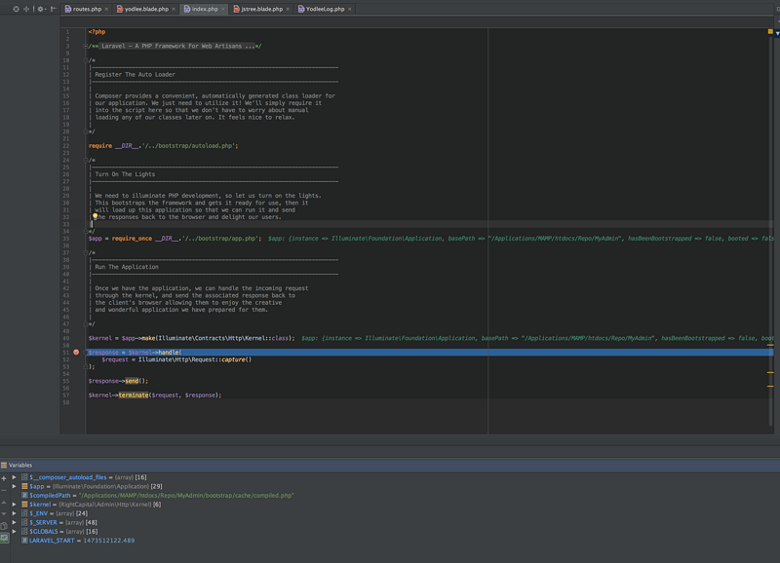Screen dimensions: 780x563
Task: Expand the $__composer_autoload_files variable
Action: [x=14, y=477]
